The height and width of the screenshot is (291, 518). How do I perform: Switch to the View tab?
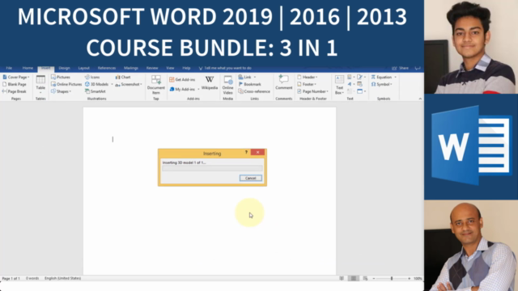pyautogui.click(x=170, y=68)
